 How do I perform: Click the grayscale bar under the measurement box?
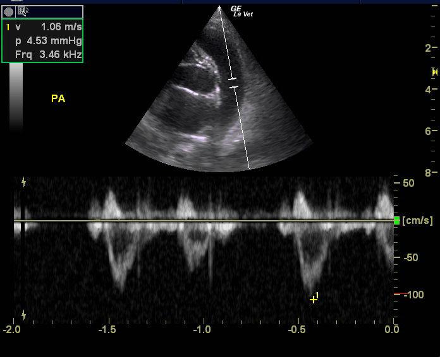click(x=16, y=97)
